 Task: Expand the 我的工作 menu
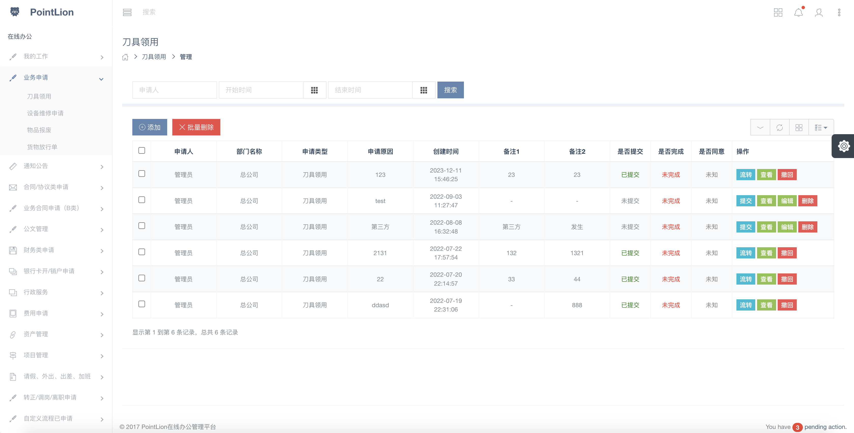click(x=56, y=57)
